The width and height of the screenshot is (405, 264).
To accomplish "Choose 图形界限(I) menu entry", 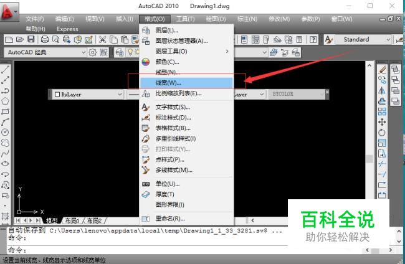I will (186, 205).
